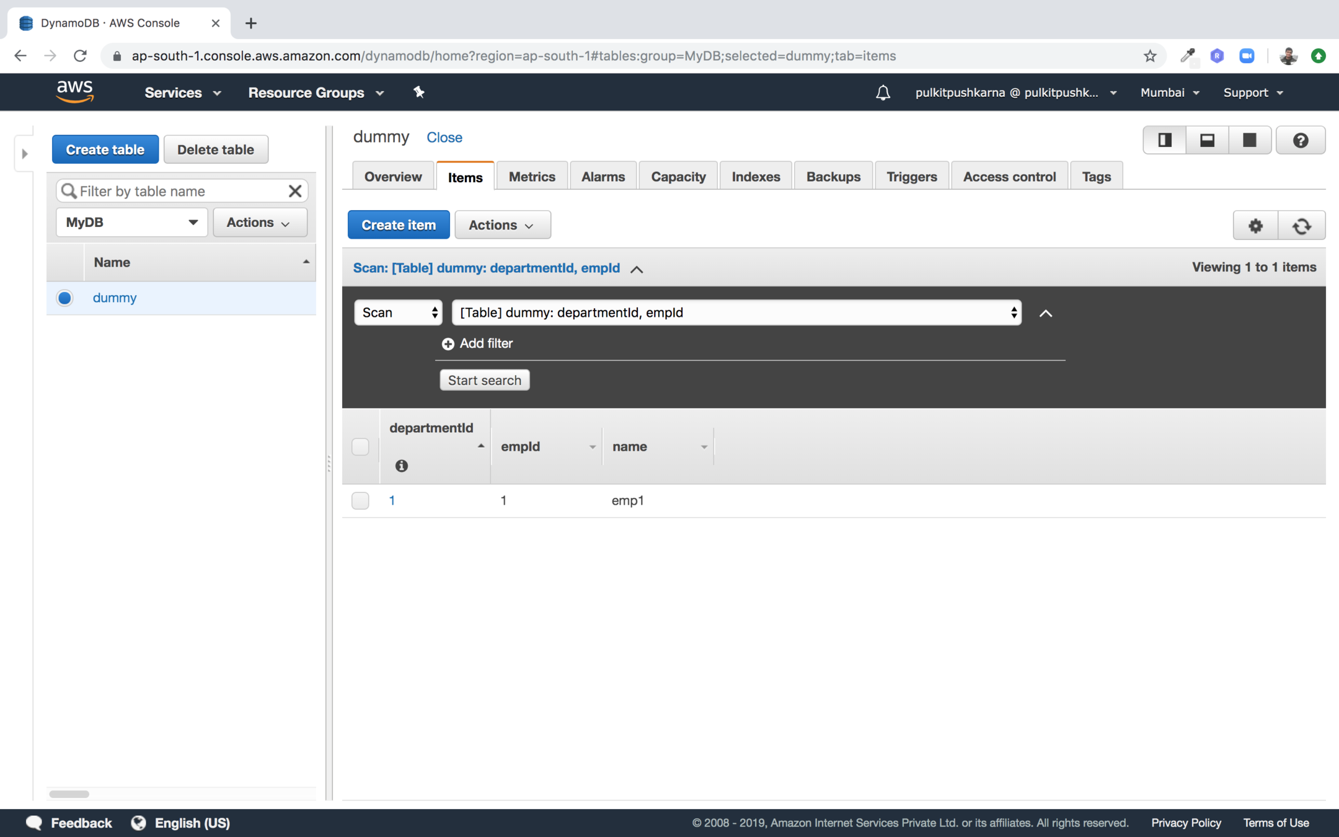Tick the checkbox for the emp1 row

pyautogui.click(x=360, y=500)
